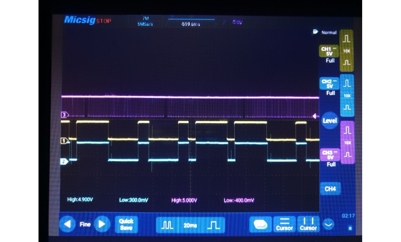Viewport: 401px width, 242px height.
Task: Tap the Fine adjustment label
Action: 85,224
